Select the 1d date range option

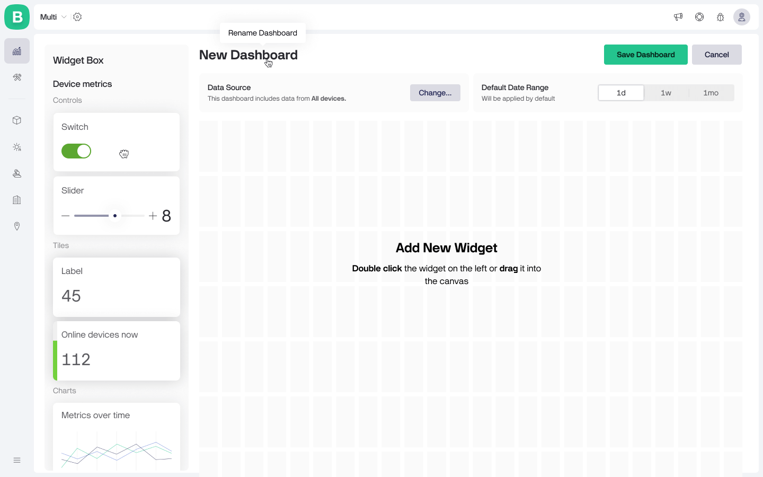[621, 93]
